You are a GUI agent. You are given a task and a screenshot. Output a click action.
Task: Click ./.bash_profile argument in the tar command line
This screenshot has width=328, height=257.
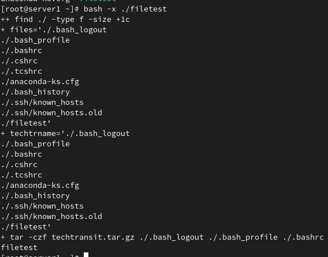pyautogui.click(x=243, y=237)
